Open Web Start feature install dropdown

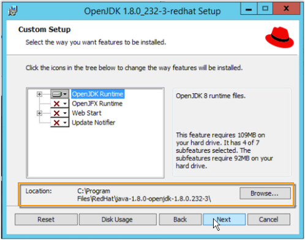(x=59, y=113)
